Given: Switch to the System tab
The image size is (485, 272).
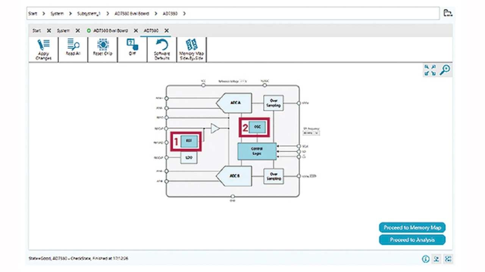Looking at the screenshot, I should [x=63, y=31].
